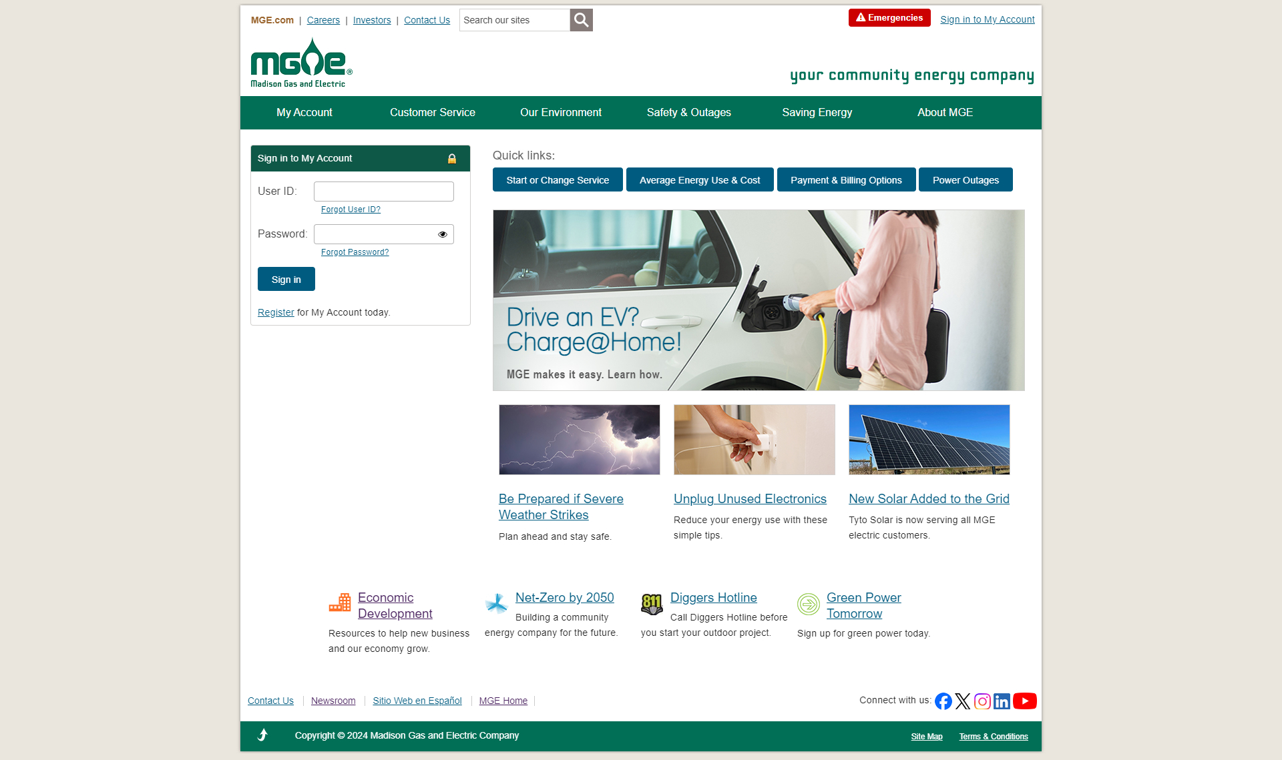The image size is (1282, 760).
Task: Open MGE Home footer link
Action: [503, 701]
